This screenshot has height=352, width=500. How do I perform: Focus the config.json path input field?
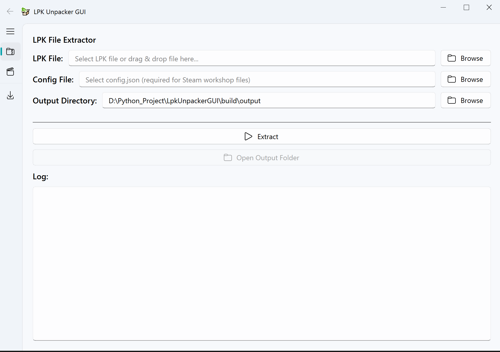click(257, 80)
